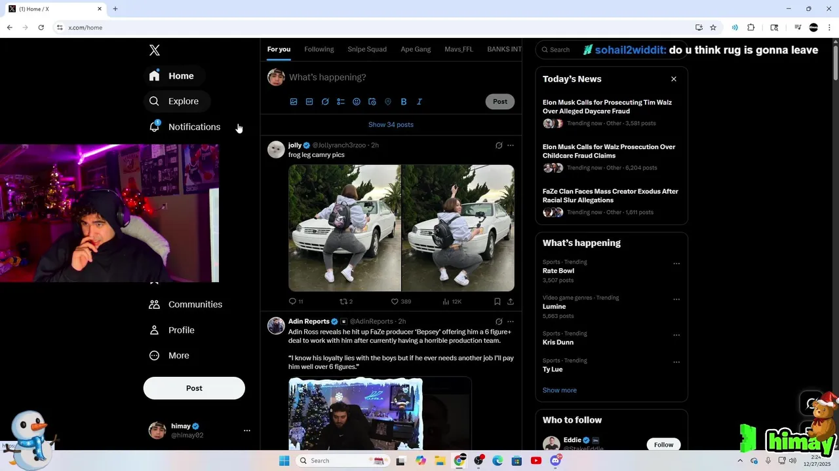This screenshot has height=471, width=839.
Task: Select the For you tab
Action: tap(279, 49)
